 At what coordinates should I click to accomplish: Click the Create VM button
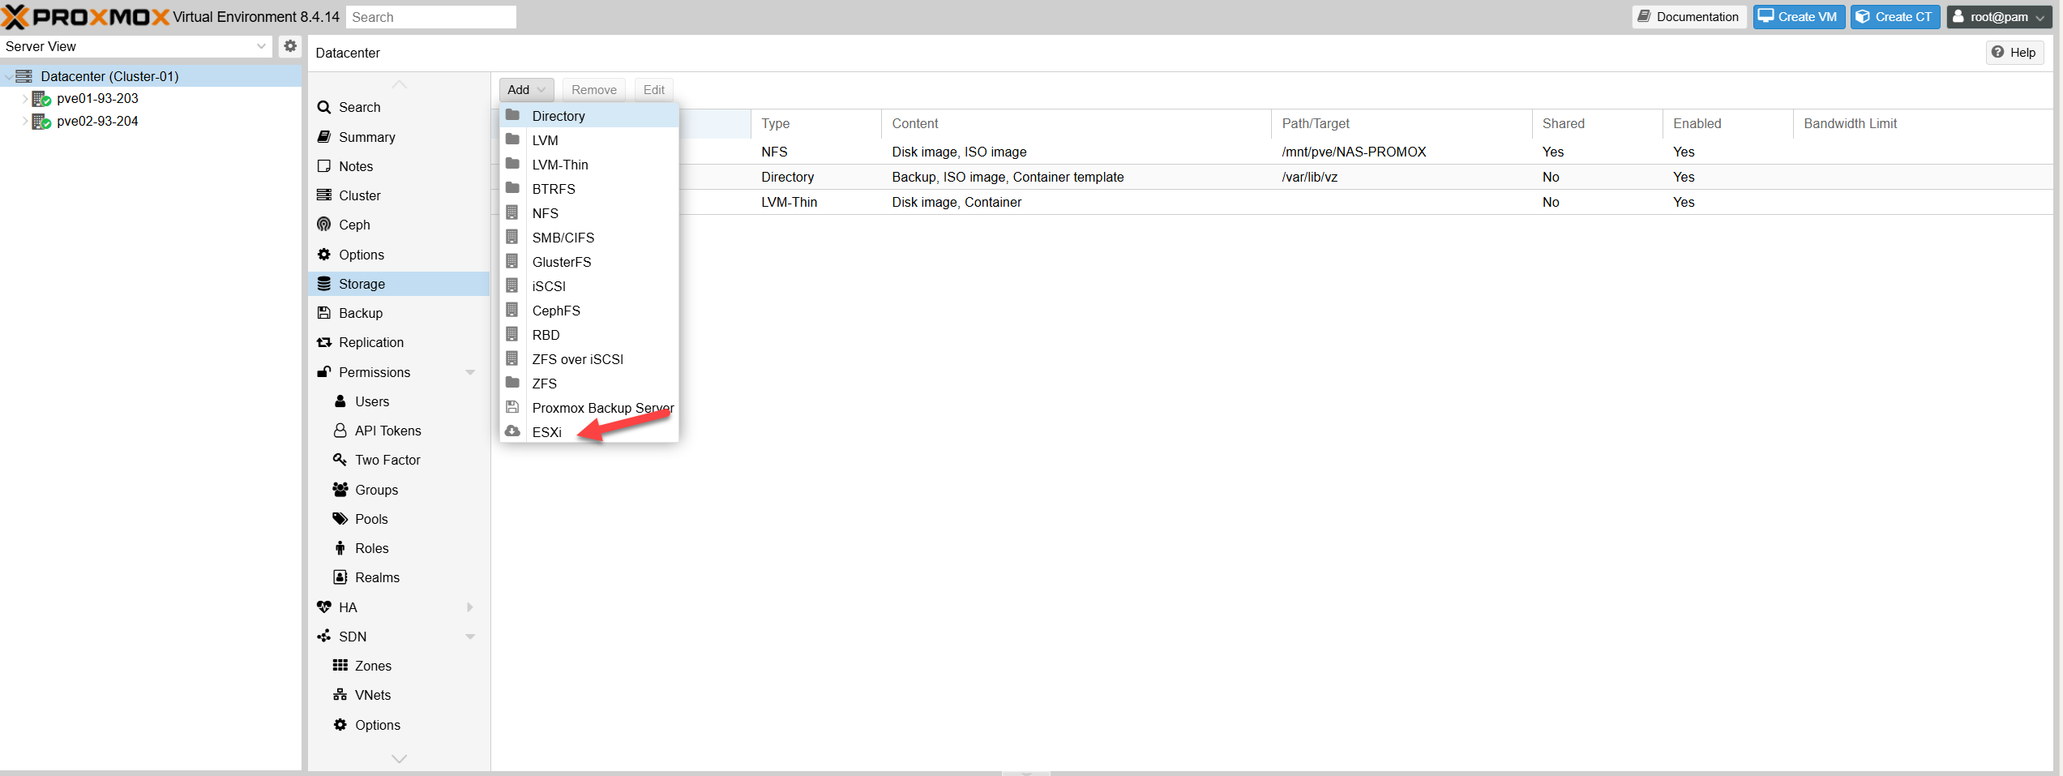[1799, 16]
